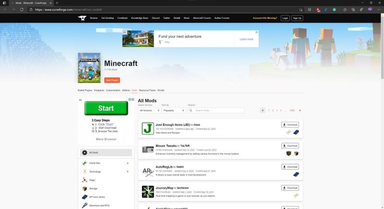Click the blue library icon on AutoRegLib card
This screenshot has height=209, width=384.
(x=296, y=174)
